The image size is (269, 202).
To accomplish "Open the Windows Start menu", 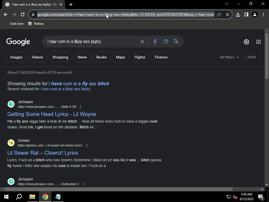I will click(x=6, y=197).
